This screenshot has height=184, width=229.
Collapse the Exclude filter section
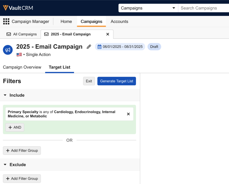pyautogui.click(x=5, y=165)
